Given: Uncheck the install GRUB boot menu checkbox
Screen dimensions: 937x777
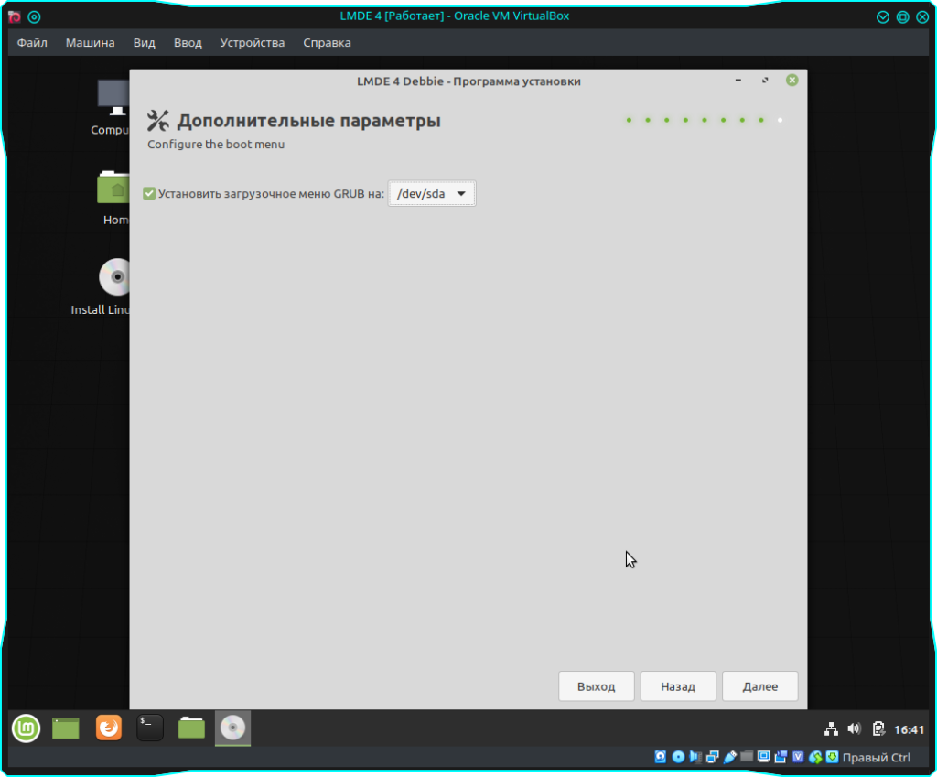Looking at the screenshot, I should click(149, 194).
